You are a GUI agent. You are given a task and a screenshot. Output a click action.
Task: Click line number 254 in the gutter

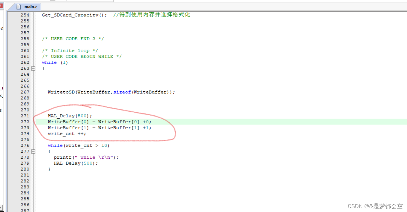tap(25, 15)
